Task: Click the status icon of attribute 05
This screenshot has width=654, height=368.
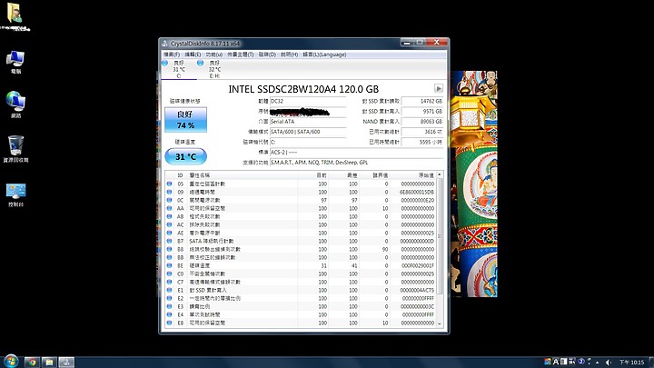Action: click(169, 184)
